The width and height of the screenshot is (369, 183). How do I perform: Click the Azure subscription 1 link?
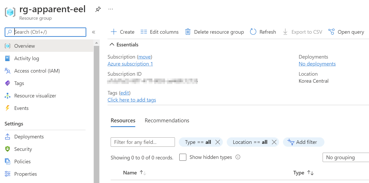(x=130, y=64)
